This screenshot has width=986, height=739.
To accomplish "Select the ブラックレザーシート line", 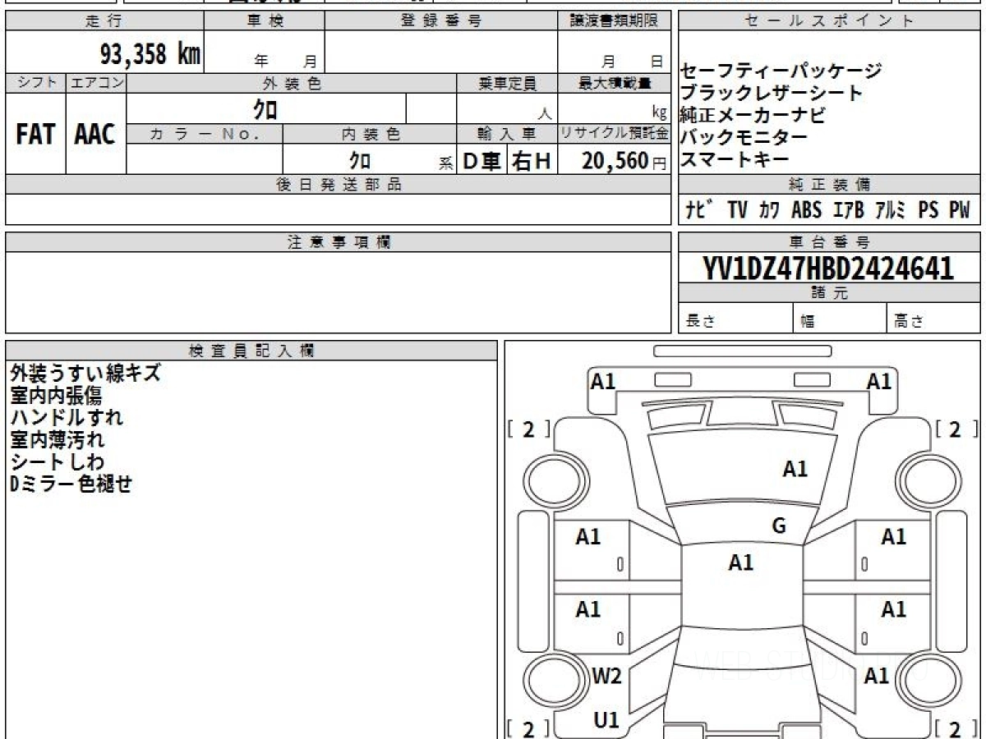I will pos(772,93).
